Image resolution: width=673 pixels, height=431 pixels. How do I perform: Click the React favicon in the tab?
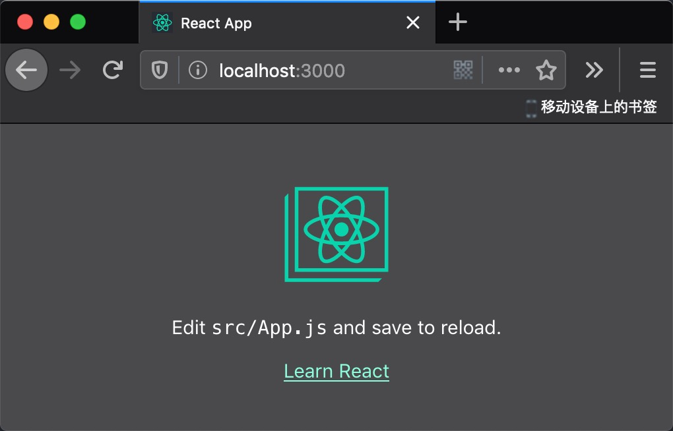[162, 22]
